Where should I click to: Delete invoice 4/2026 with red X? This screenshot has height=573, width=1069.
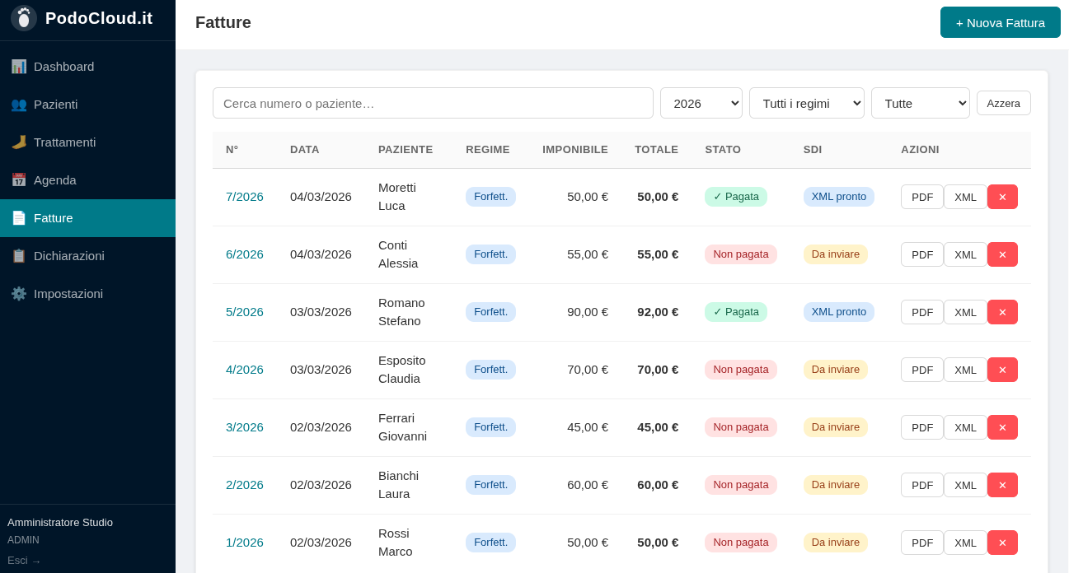click(1002, 370)
